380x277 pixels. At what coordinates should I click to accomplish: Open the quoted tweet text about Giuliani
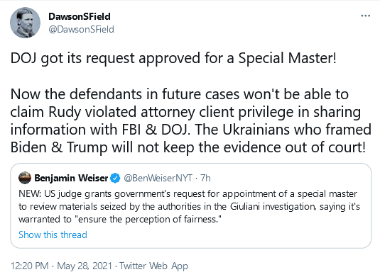[x=189, y=206]
